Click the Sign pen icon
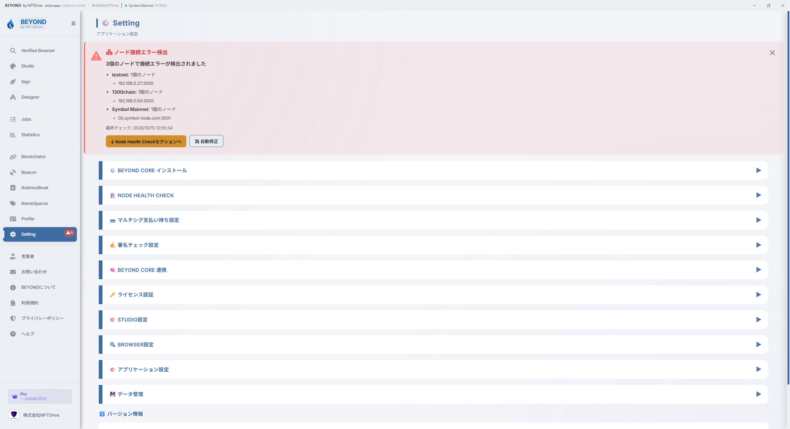 13,82
